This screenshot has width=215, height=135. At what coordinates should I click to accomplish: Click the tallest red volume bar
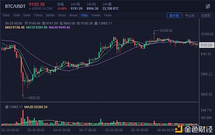tap(23, 118)
